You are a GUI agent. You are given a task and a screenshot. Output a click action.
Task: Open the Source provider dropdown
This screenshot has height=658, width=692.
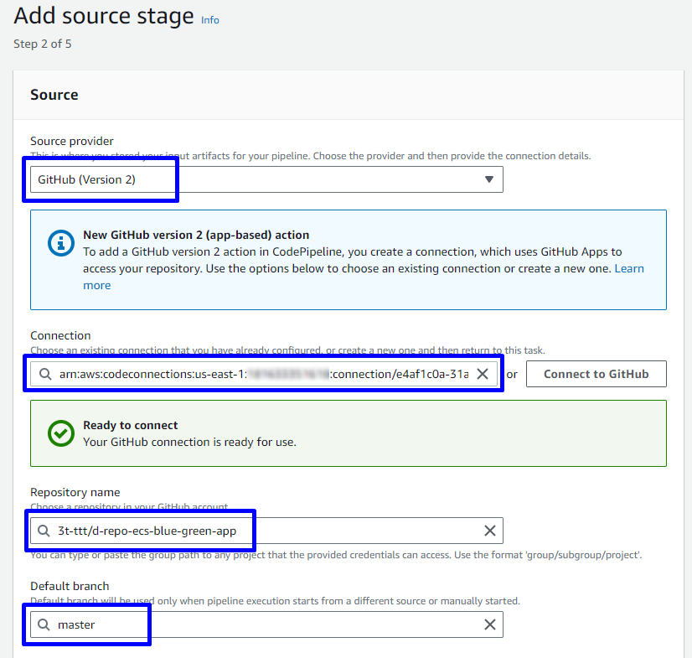(x=266, y=179)
